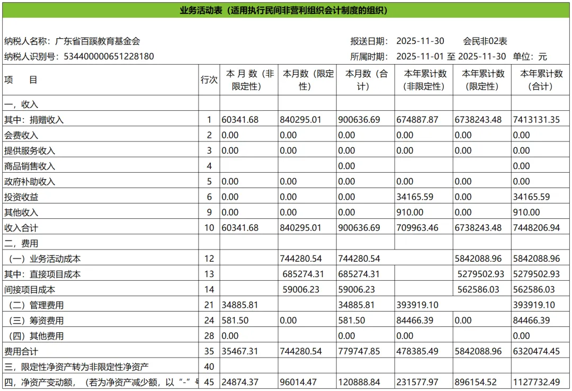Click the form code 会民非02表
Screen dimensions: 572x391
point(485,41)
